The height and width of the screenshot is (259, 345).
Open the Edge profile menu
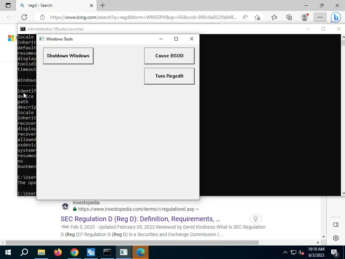(x=305, y=17)
